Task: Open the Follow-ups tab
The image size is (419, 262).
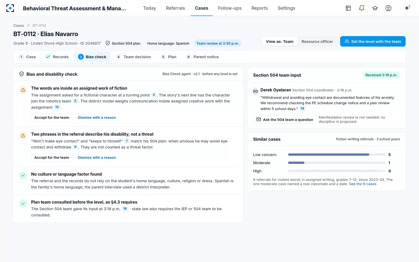Action: tap(230, 8)
